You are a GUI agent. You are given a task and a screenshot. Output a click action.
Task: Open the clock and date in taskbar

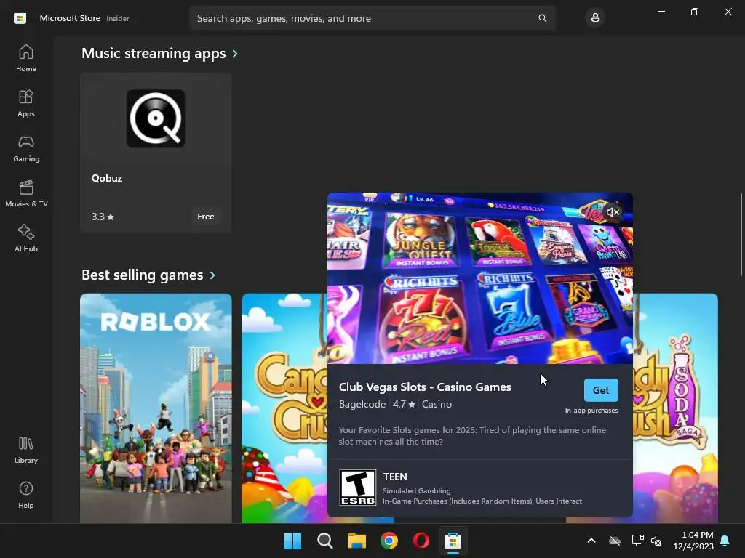pos(693,541)
